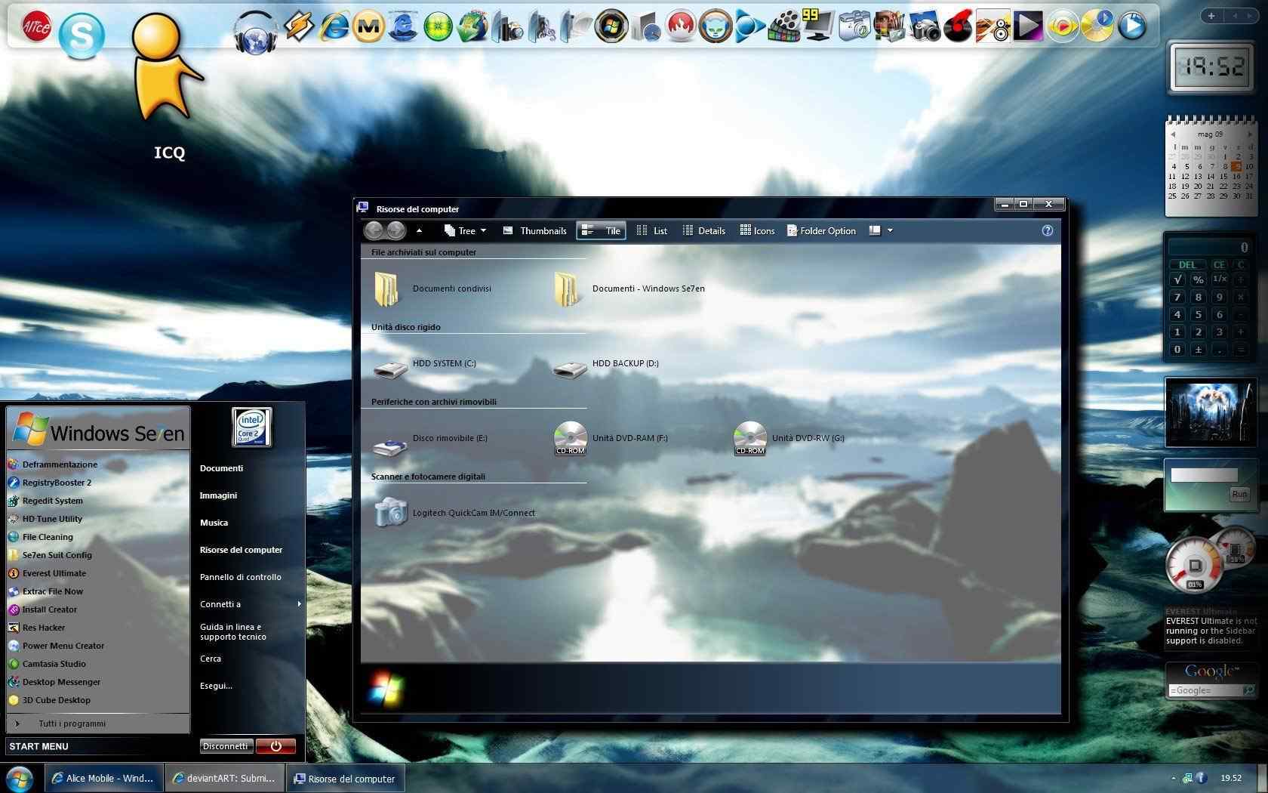Image resolution: width=1268 pixels, height=793 pixels.
Task: Open the film clapperboard icon in dock
Action: [x=784, y=26]
